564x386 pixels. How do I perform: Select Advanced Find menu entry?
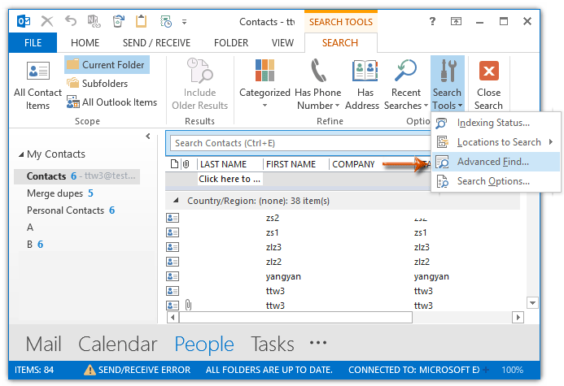[492, 162]
